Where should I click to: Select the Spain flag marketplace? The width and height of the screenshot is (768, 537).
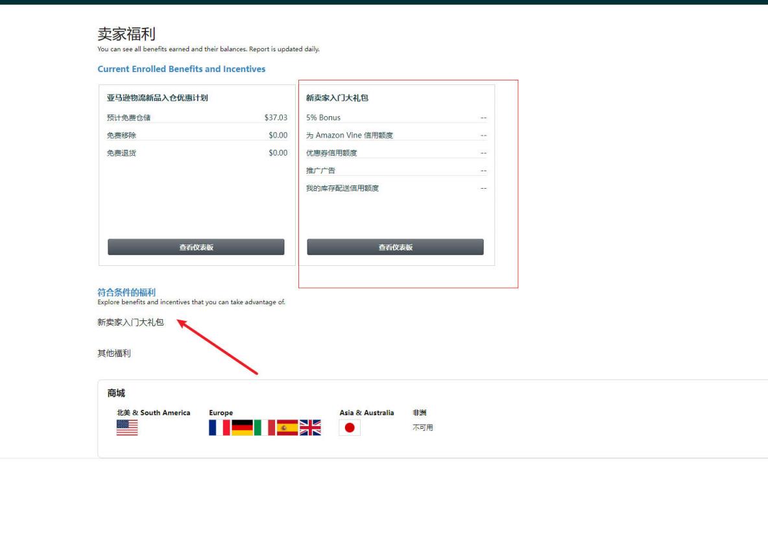pyautogui.click(x=287, y=427)
